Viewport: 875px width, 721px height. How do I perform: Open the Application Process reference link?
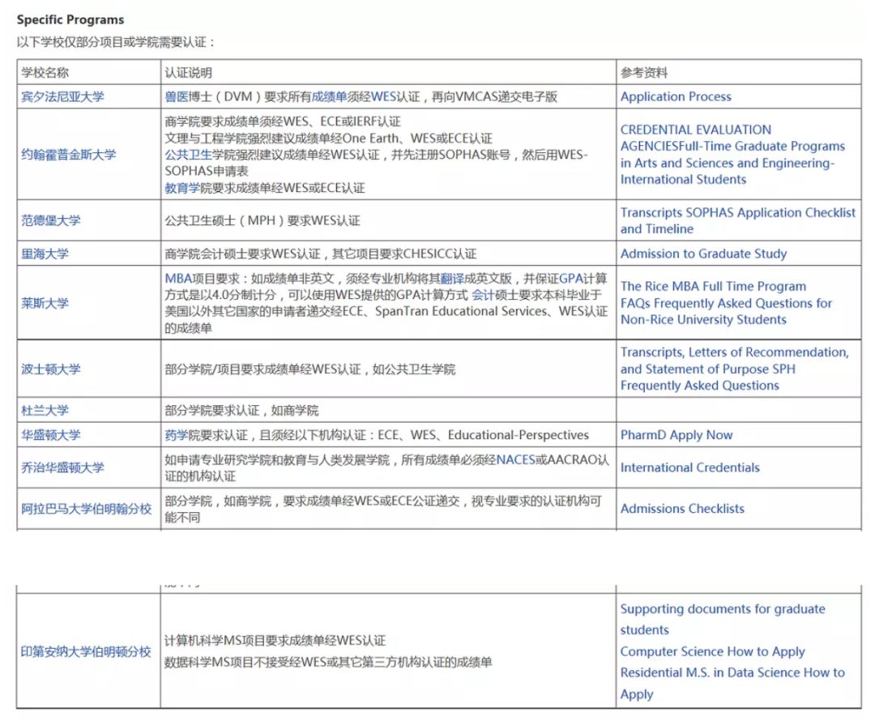[x=676, y=96]
